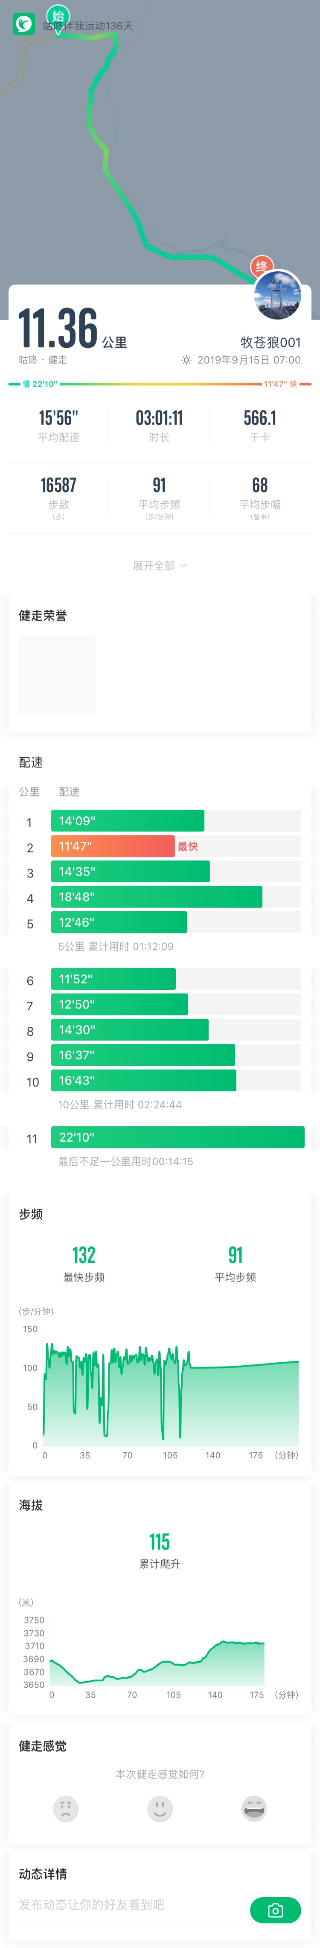Tap the 平均配速 15'56" stat

coord(58,426)
